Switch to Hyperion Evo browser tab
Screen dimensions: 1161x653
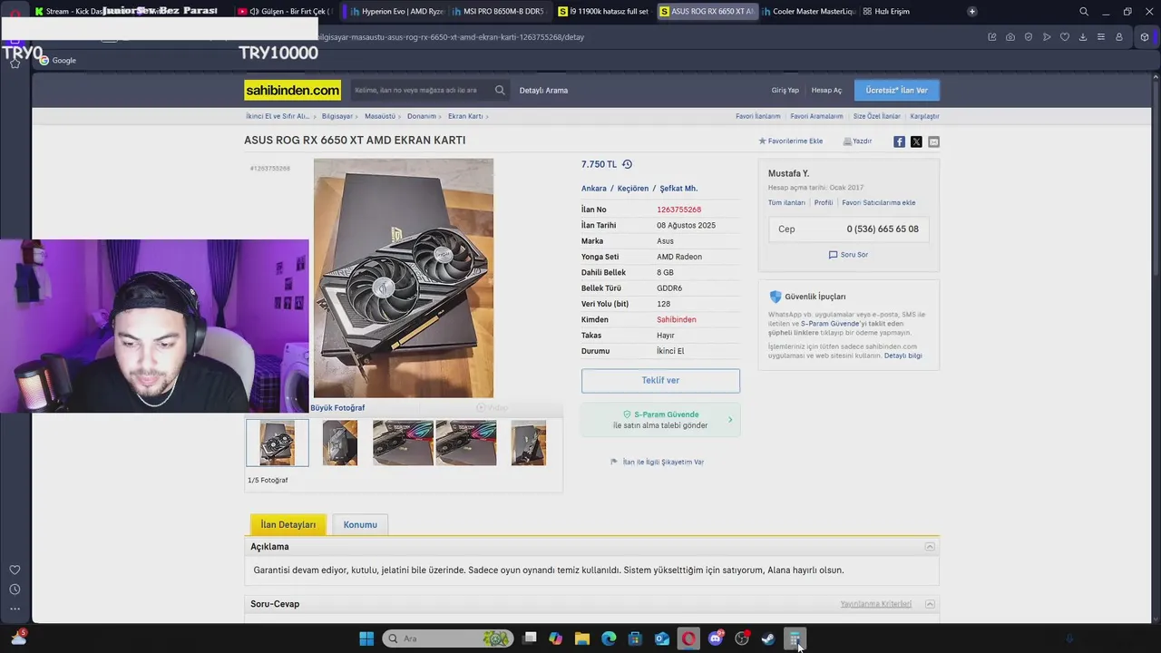point(396,12)
